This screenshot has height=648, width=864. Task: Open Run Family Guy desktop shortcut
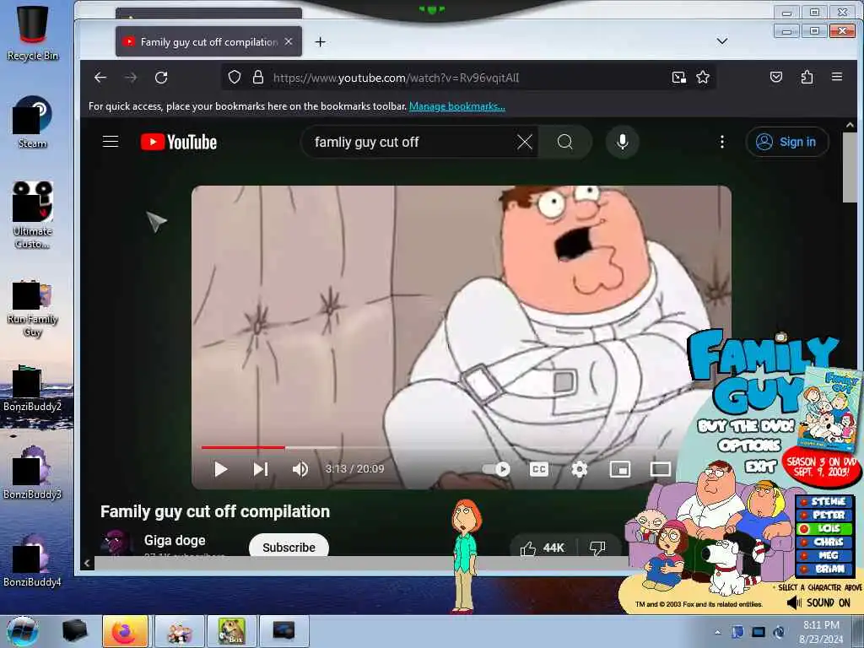(33, 309)
